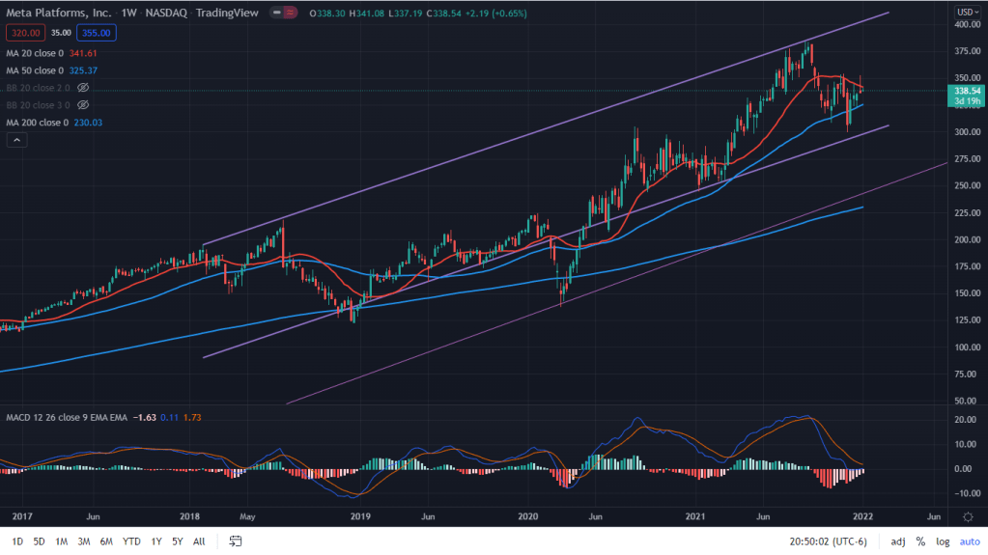
Task: Show the 5Y time range
Action: coord(178,541)
